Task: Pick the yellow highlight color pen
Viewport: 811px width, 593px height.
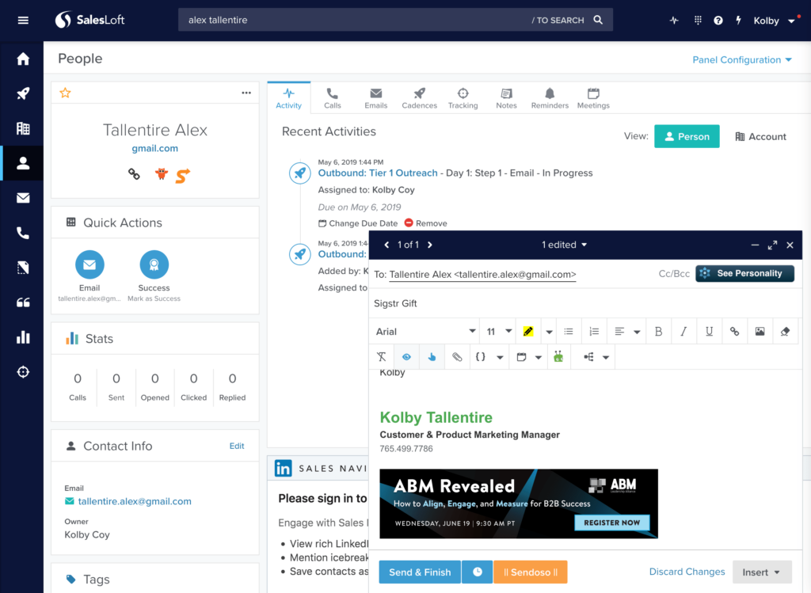Action: 528,332
